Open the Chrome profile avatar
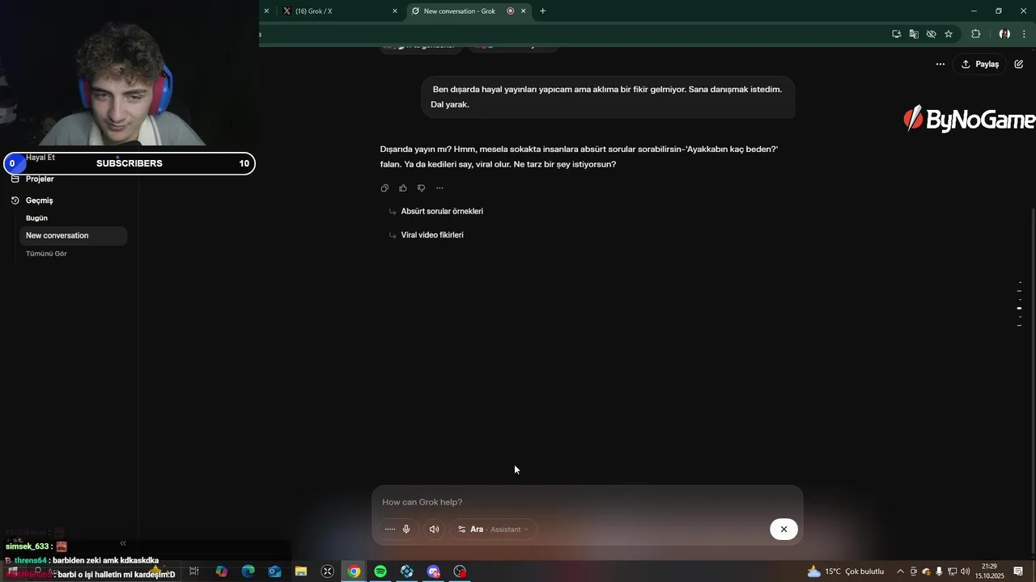The image size is (1036, 582). tap(1004, 34)
